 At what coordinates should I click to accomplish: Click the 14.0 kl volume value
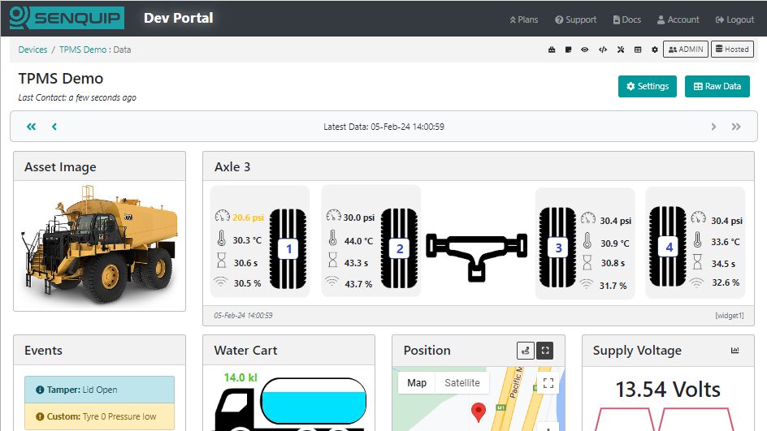coord(240,377)
